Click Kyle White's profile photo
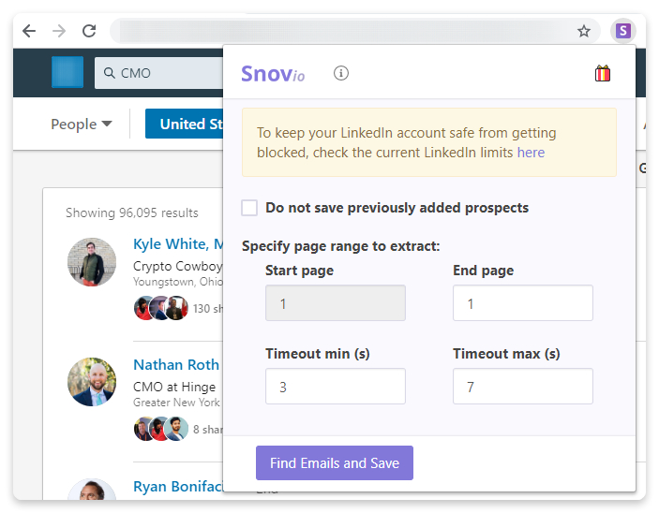Viewport: 659px width, 513px height. point(92,262)
